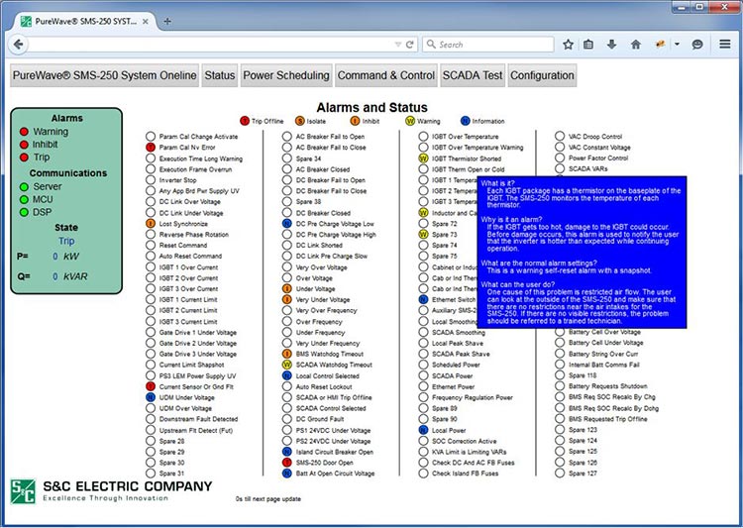Click the red Trip Offline legend swatch

[245, 121]
